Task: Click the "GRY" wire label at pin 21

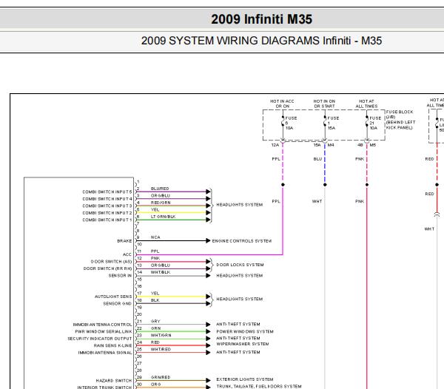Action: click(155, 322)
